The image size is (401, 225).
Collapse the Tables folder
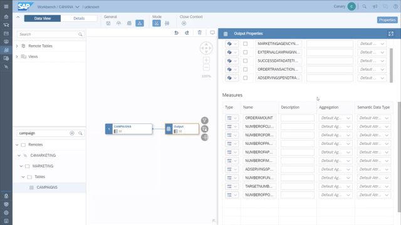point(23,177)
